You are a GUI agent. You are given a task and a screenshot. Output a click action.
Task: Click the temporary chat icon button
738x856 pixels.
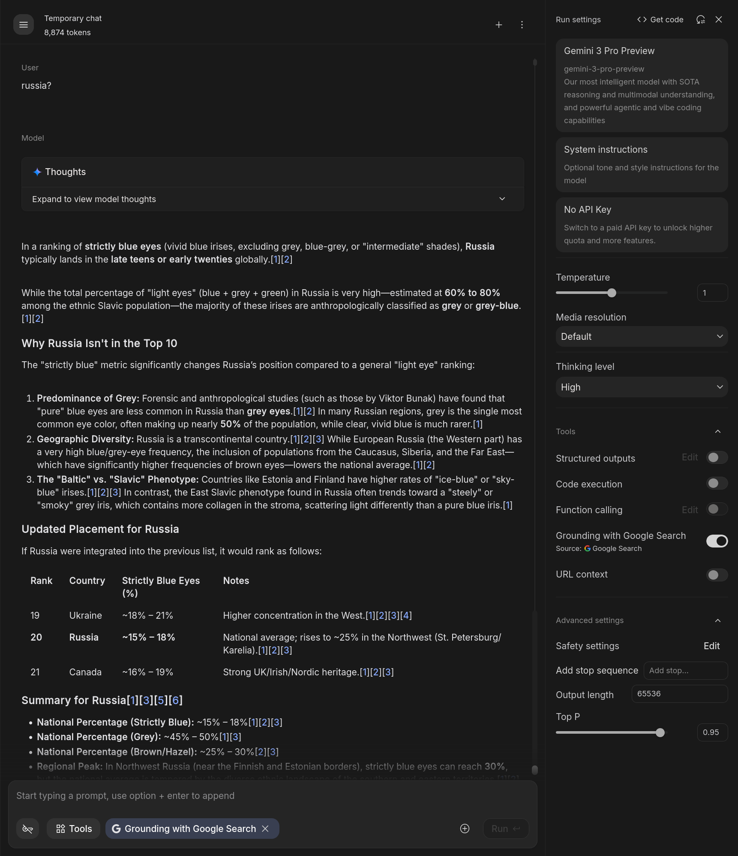pyautogui.click(x=28, y=829)
